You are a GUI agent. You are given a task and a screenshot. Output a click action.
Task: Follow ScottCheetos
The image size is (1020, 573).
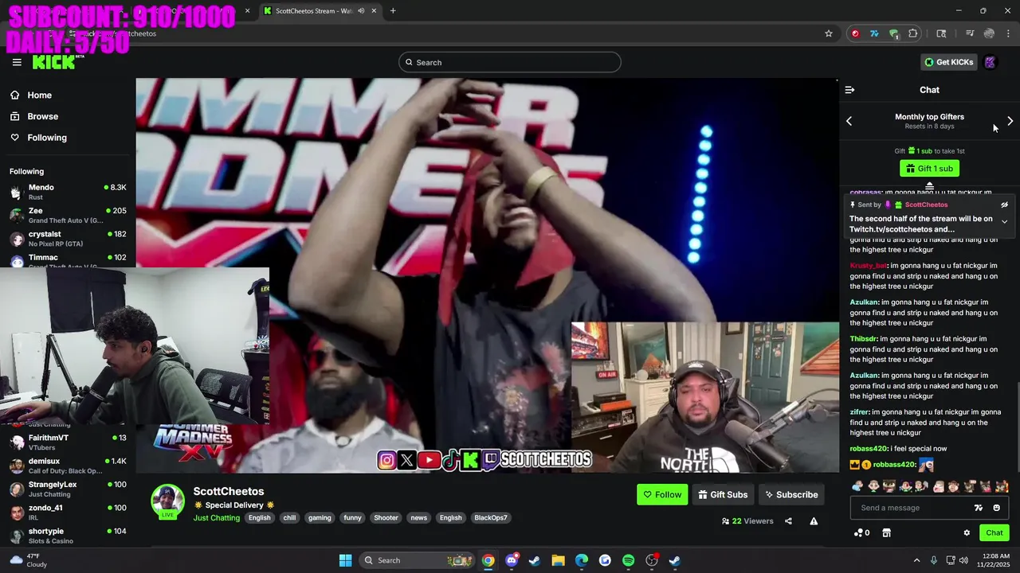coord(662,494)
